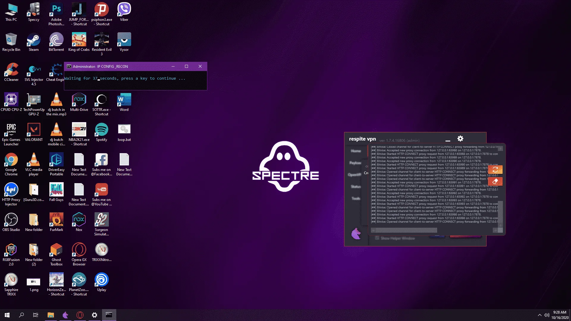Viewport: 571px width, 321px height.
Task: Select the Word desktop icon
Action: pos(124,103)
